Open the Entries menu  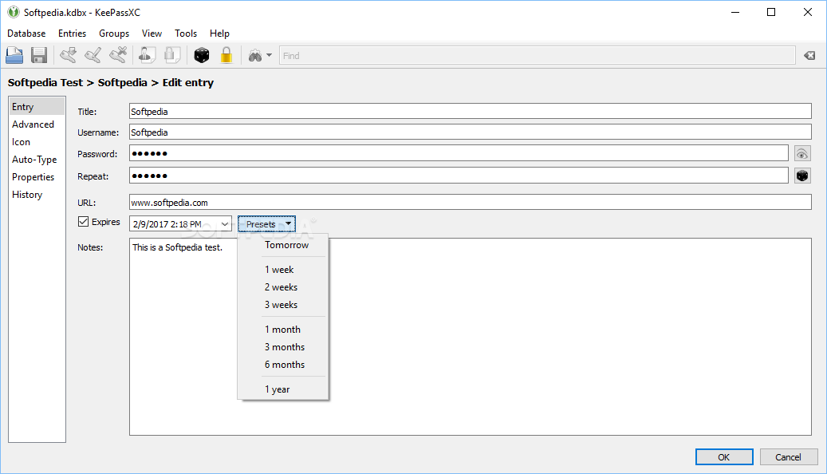pyautogui.click(x=73, y=34)
